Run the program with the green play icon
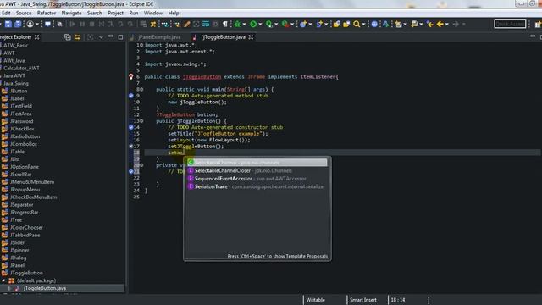This screenshot has width=542, height=305. (x=253, y=25)
